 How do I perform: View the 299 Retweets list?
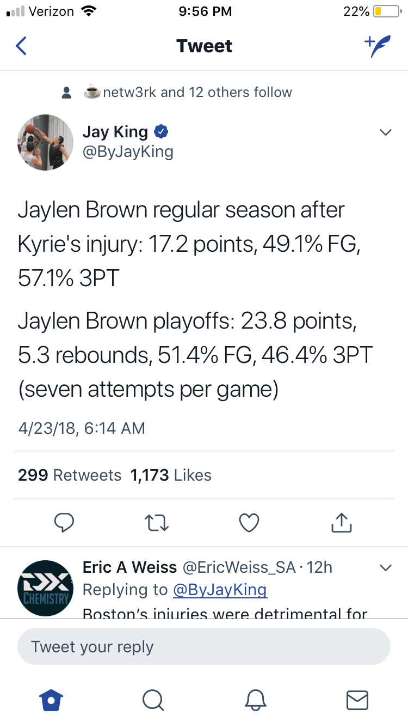[70, 475]
